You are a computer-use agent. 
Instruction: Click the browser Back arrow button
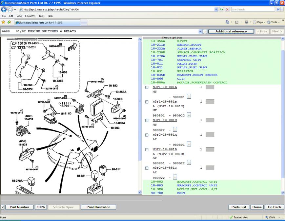5,9
